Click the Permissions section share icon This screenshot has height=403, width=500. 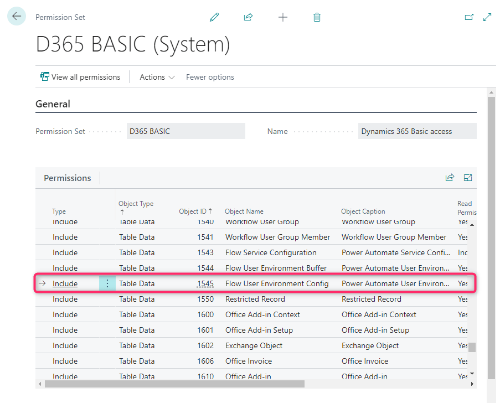pos(450,178)
